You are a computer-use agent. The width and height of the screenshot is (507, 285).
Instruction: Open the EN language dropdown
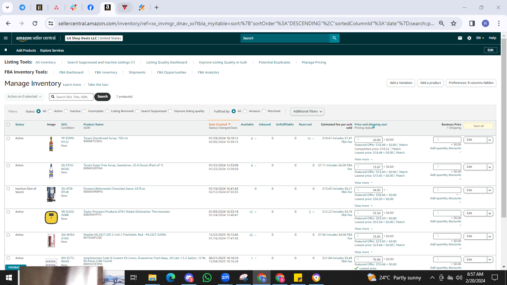coord(480,38)
